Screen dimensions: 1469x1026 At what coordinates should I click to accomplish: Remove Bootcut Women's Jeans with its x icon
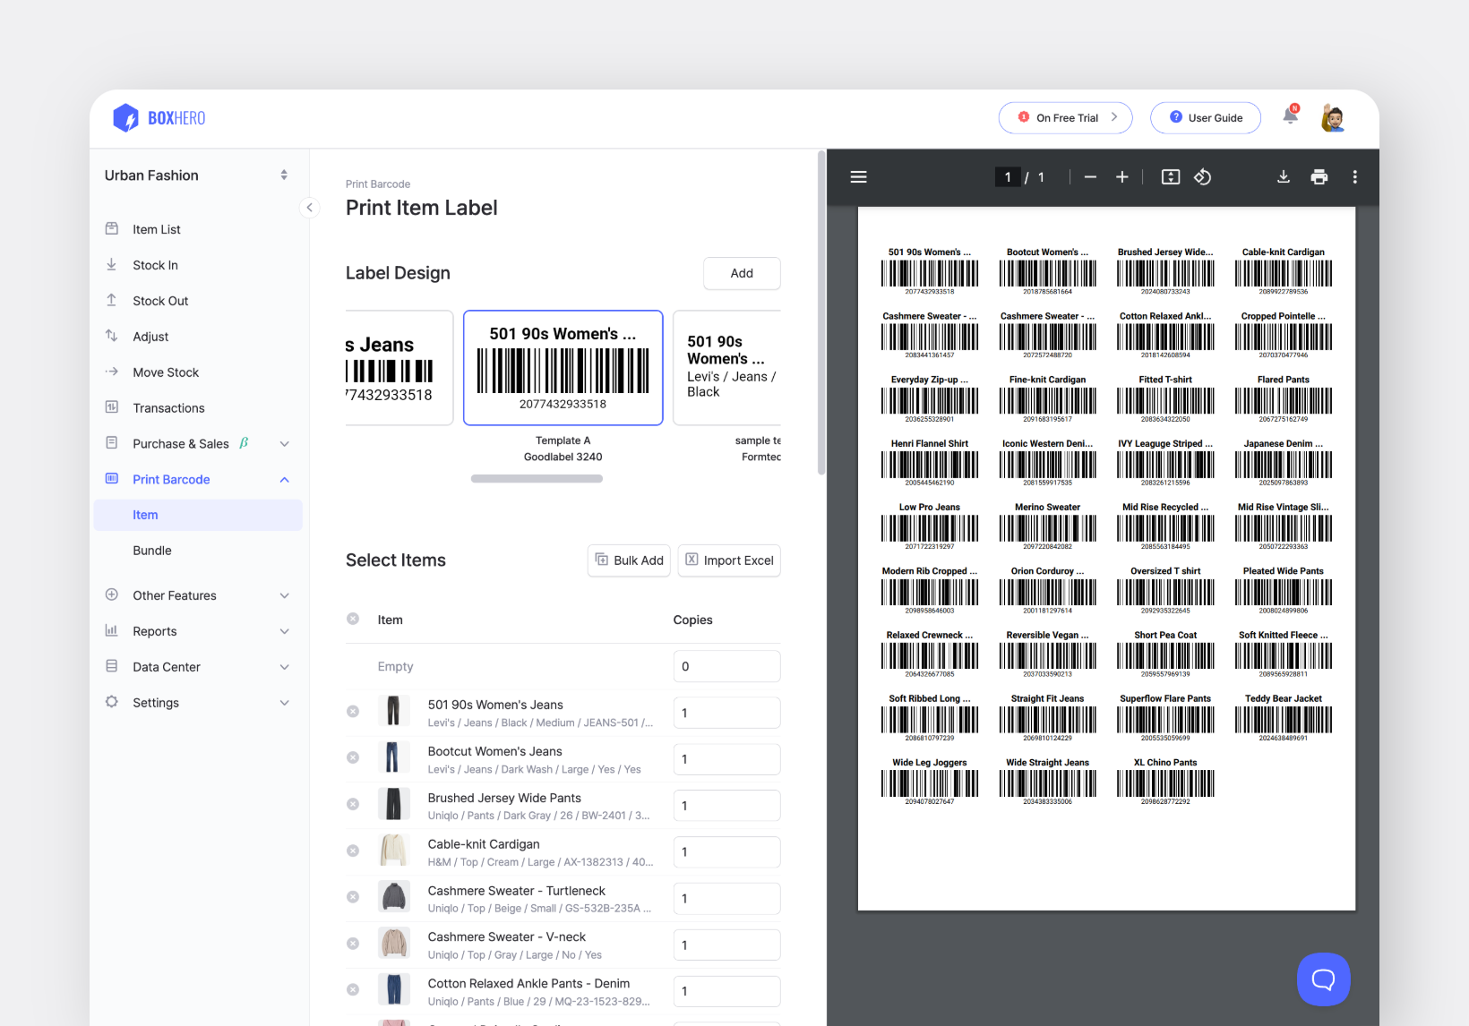tap(353, 757)
